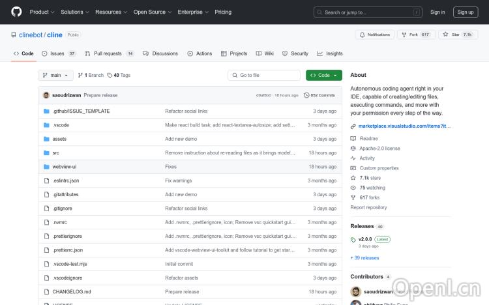Click the Fork repository icon

click(404, 35)
